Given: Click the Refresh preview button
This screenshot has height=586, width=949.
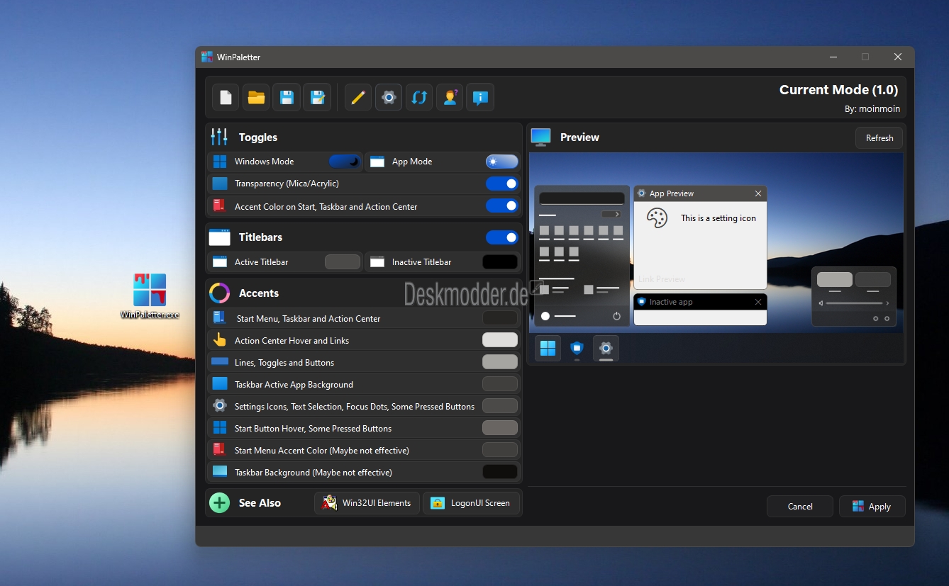Looking at the screenshot, I should (879, 138).
